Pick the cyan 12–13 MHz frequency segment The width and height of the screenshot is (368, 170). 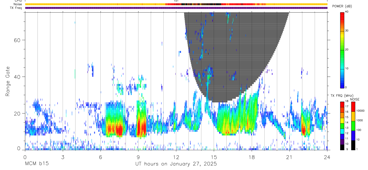[342, 131]
